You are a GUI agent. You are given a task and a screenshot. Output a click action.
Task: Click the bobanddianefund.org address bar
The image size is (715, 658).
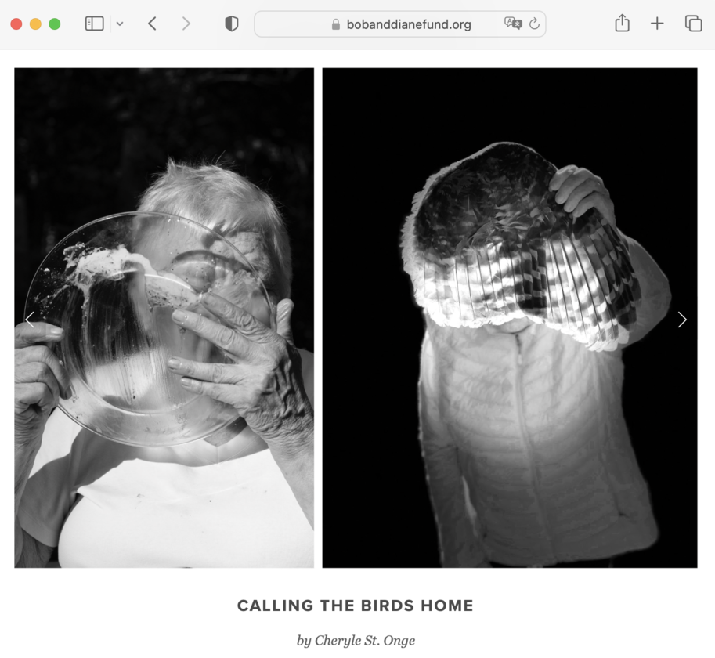[x=400, y=24]
